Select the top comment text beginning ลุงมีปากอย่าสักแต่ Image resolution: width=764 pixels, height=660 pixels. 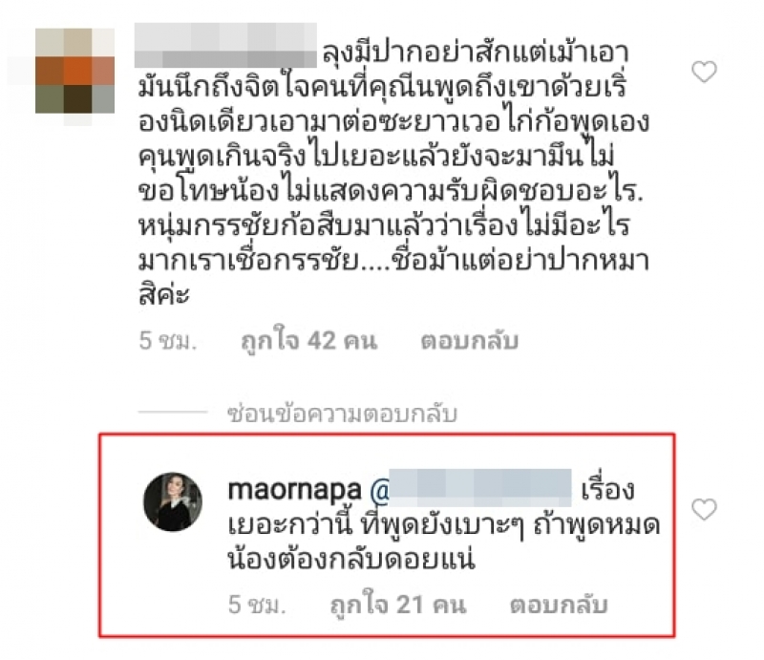click(393, 173)
